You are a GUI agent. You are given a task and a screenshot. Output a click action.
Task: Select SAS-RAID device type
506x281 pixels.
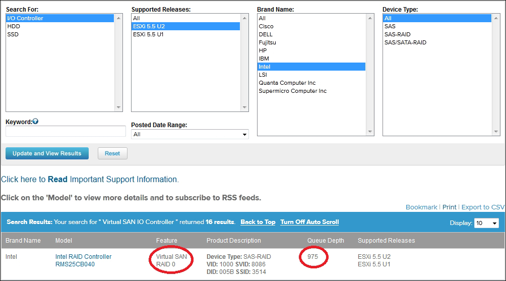point(437,34)
